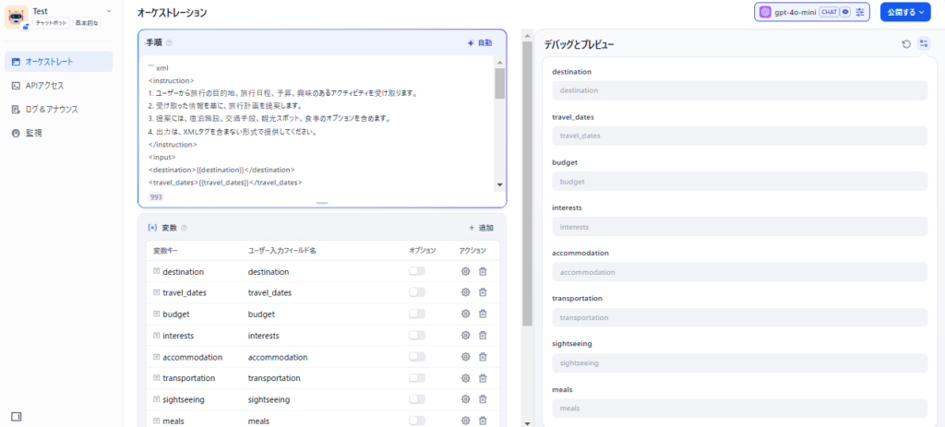Open settings gear for destination variable
Viewport: 945px width, 427px height.
point(465,272)
